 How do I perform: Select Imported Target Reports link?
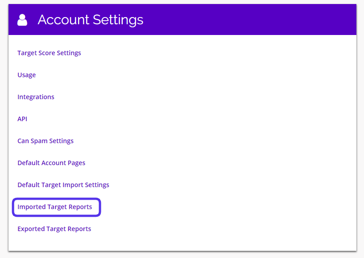[x=55, y=207]
